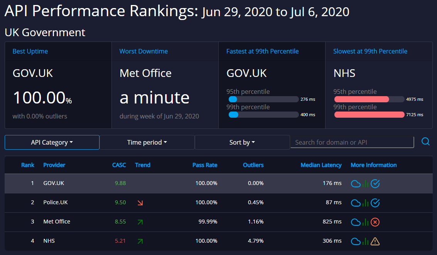Open bar chart icon for Police.UK
The height and width of the screenshot is (255, 437).
365,203
